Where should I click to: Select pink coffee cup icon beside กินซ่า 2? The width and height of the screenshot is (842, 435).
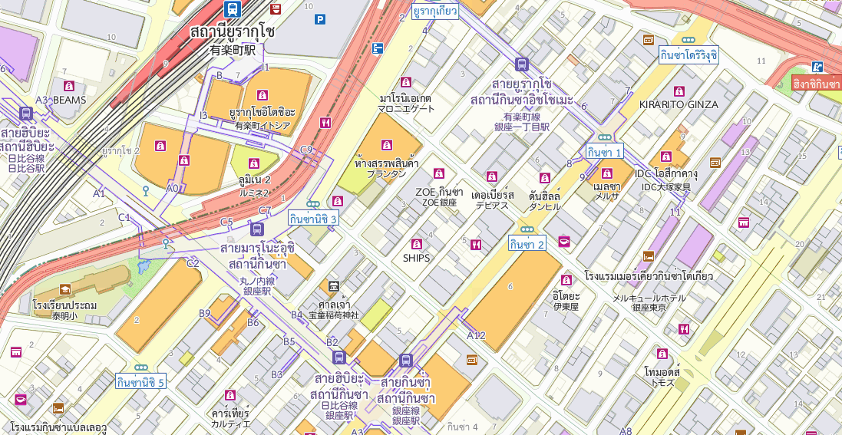564,242
